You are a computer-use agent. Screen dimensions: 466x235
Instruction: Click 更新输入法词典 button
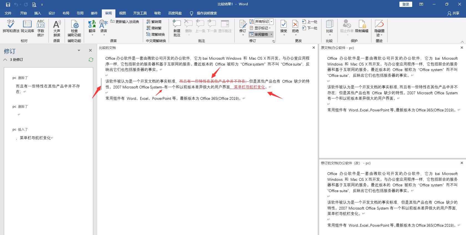coord(125,22)
